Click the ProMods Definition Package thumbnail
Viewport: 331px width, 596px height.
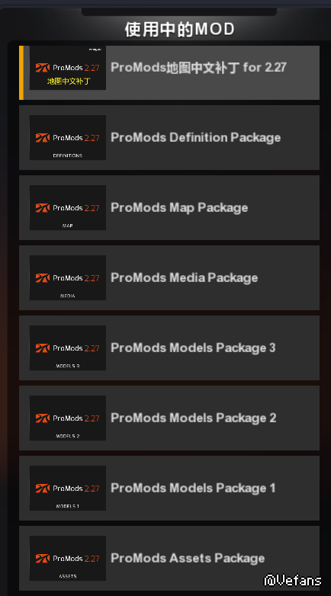click(x=68, y=138)
